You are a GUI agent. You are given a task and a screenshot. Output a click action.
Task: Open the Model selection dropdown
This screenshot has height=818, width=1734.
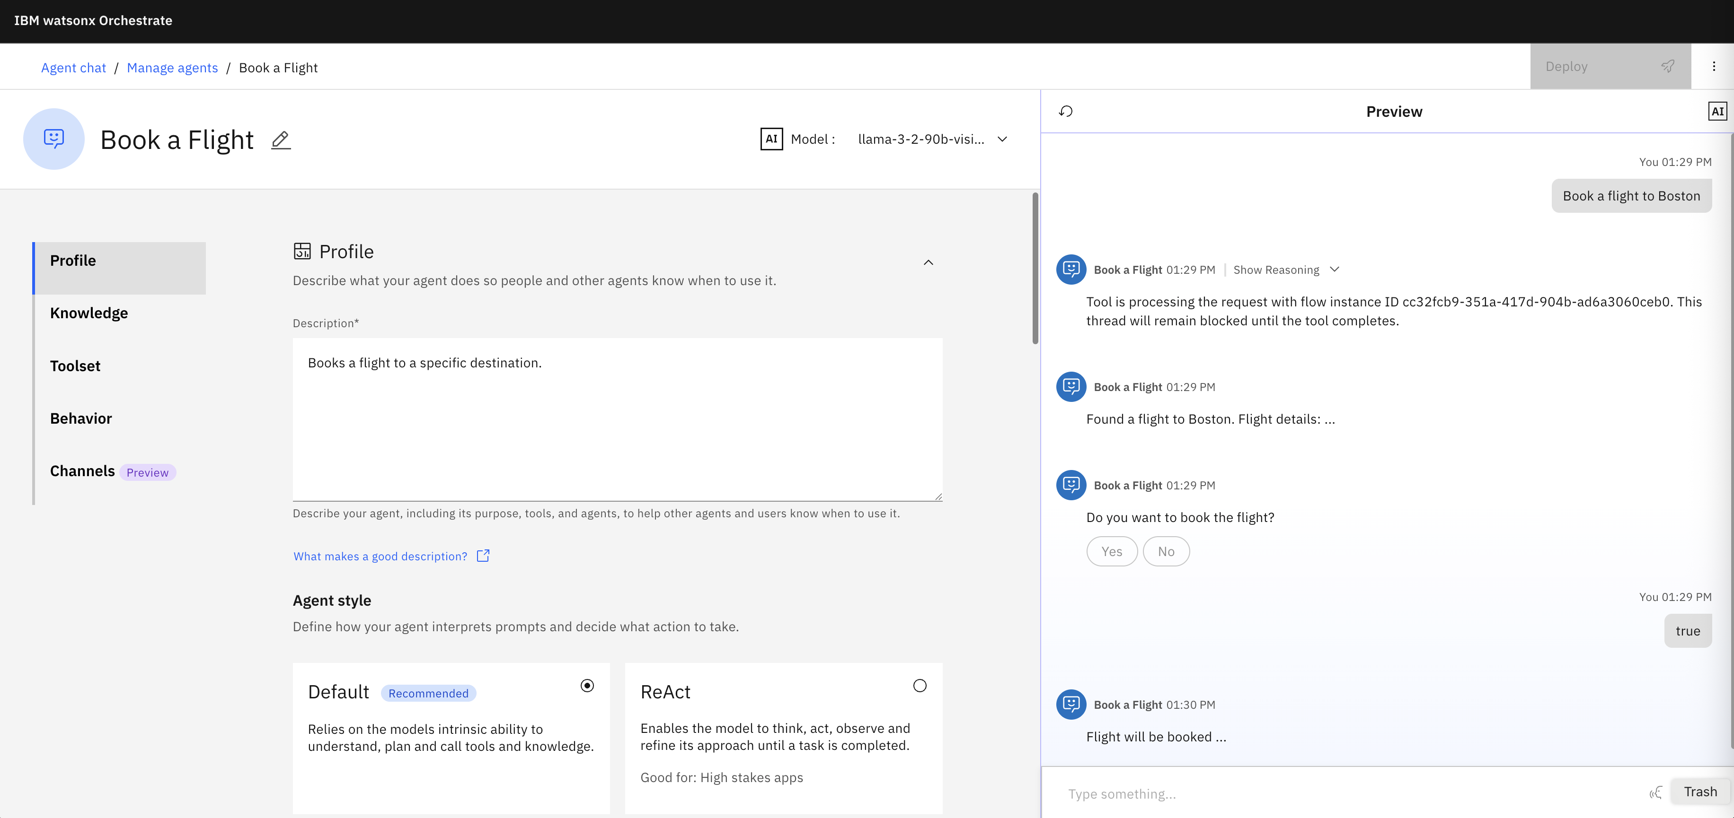tap(932, 139)
